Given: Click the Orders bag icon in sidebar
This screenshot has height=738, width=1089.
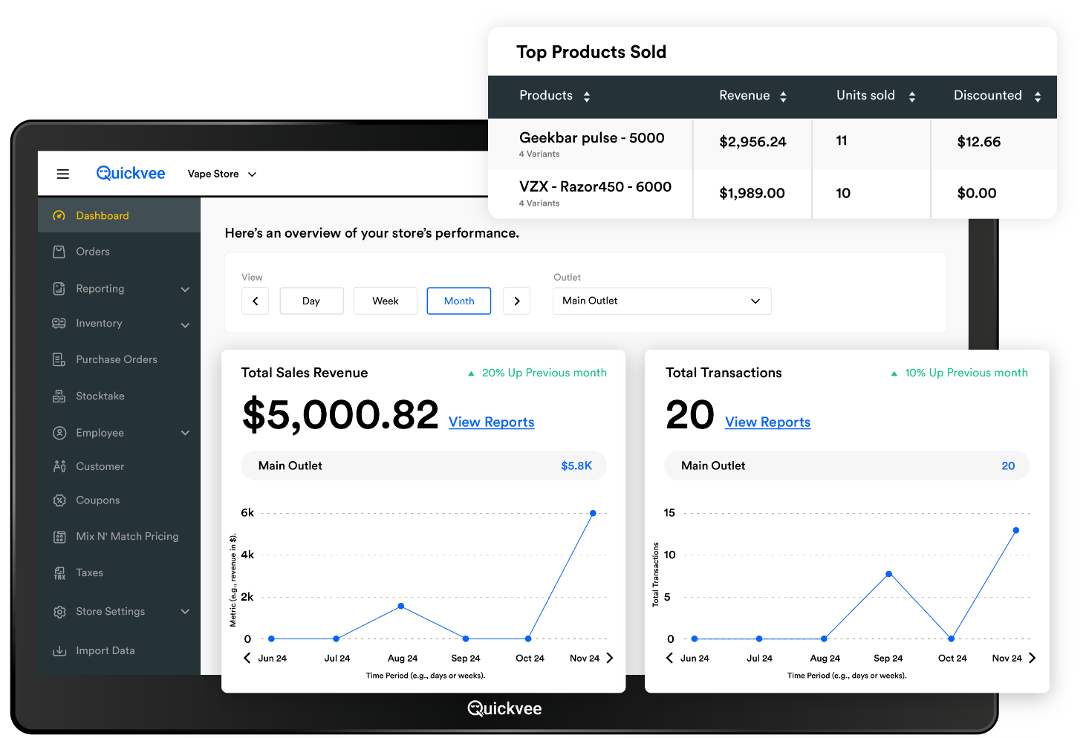Looking at the screenshot, I should point(59,252).
